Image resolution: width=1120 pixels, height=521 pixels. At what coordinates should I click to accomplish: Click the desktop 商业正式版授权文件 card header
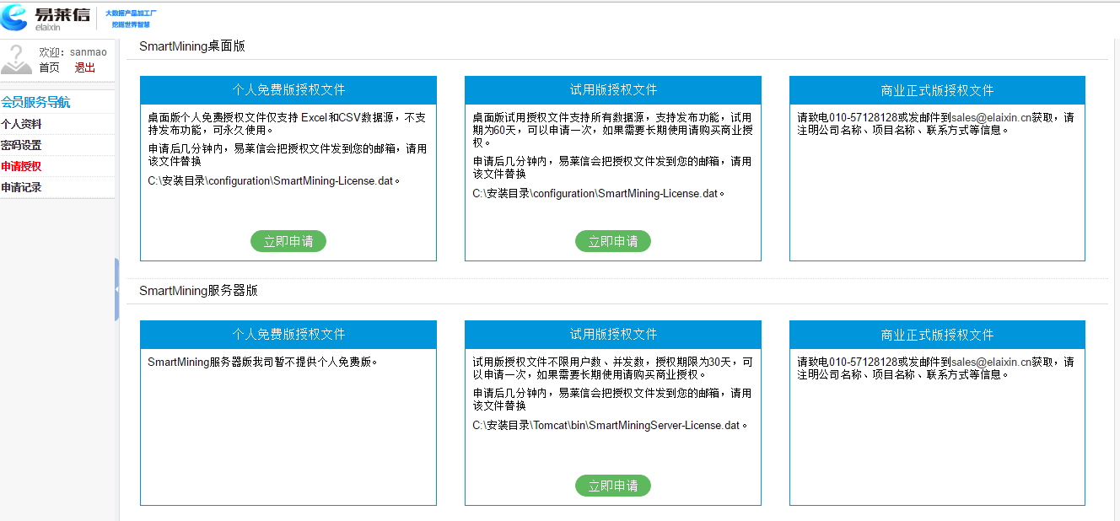(x=938, y=90)
